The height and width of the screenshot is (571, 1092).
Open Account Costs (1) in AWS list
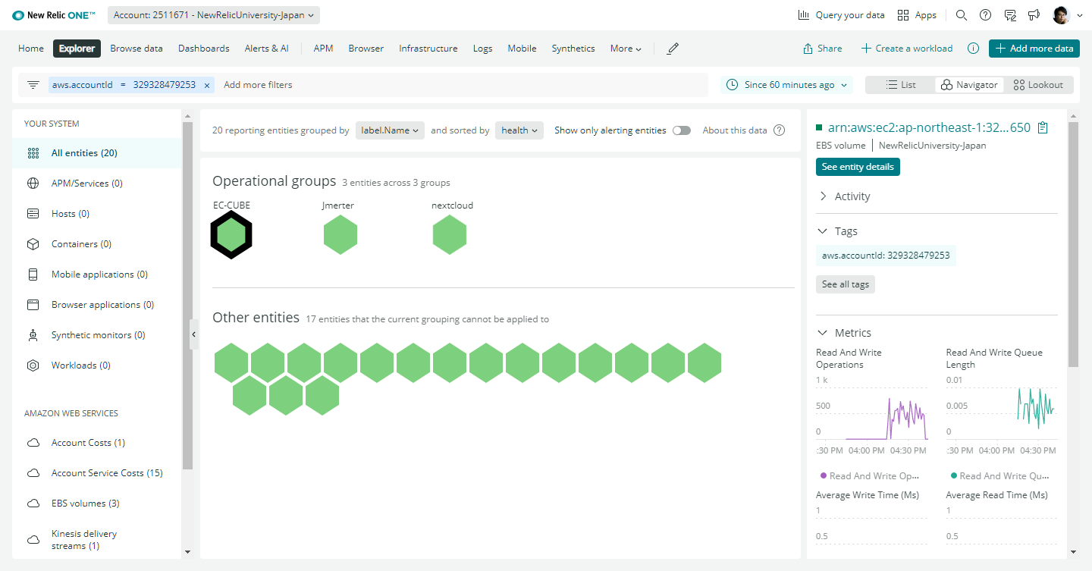pos(97,443)
